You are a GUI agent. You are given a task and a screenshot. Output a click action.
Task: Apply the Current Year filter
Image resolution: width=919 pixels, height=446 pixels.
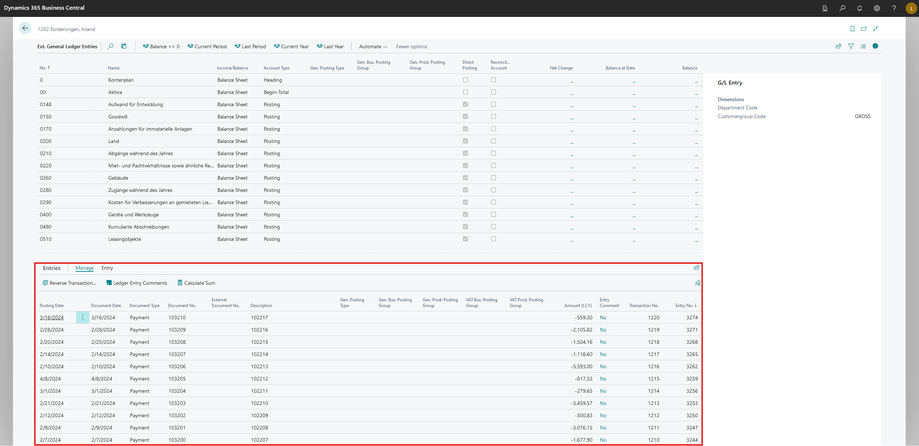point(292,46)
